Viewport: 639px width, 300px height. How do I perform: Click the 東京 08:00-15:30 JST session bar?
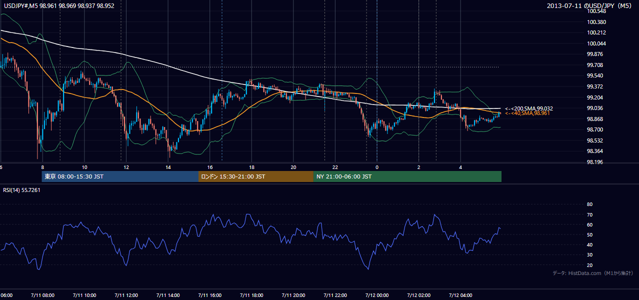point(120,176)
